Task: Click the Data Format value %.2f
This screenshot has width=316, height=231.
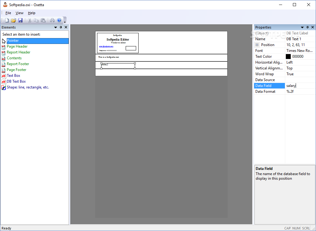Action: coord(300,92)
